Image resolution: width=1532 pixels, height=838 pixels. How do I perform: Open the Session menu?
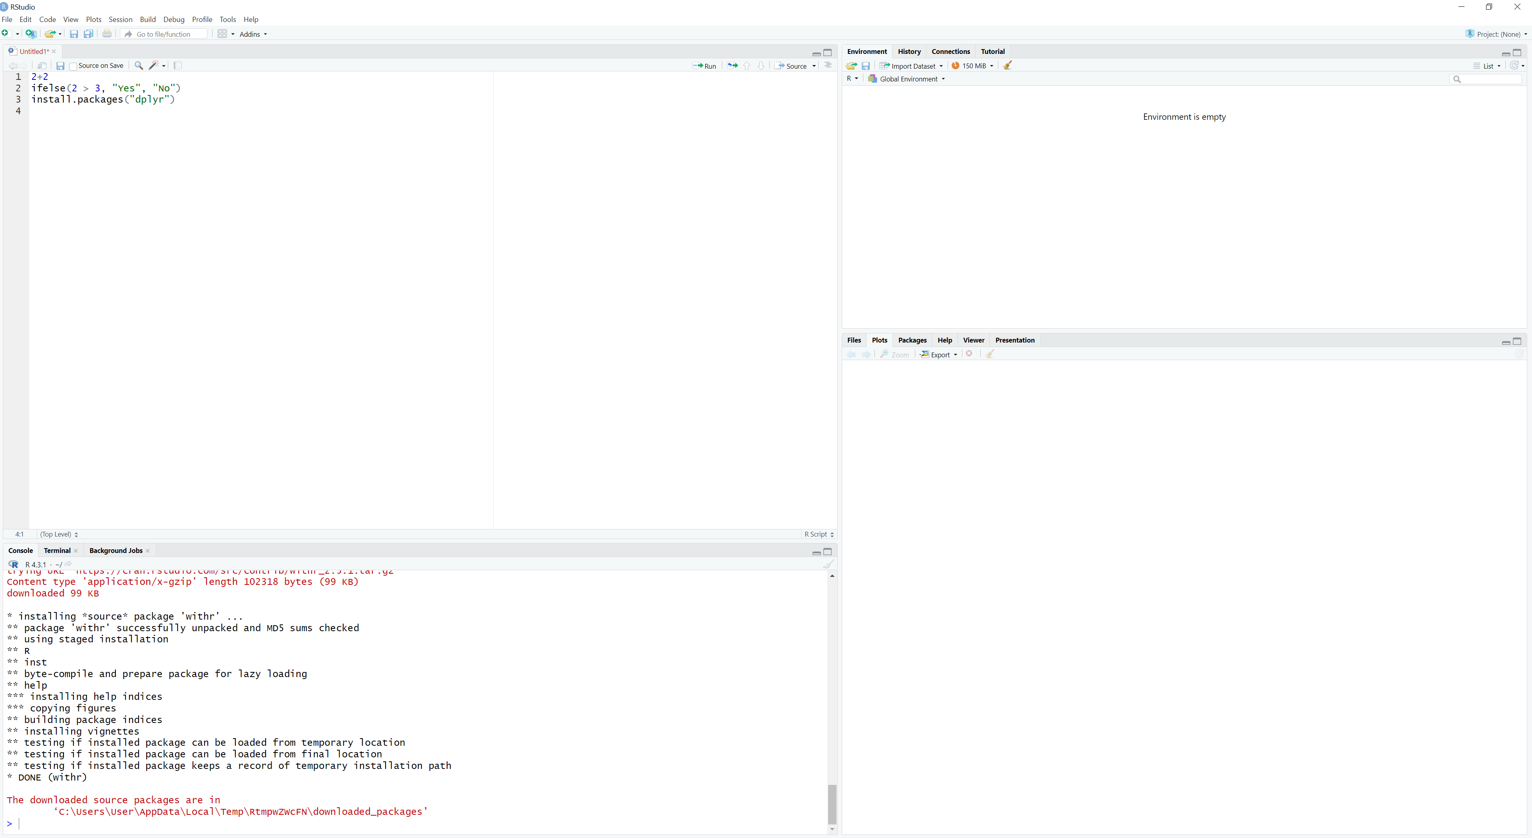120,20
